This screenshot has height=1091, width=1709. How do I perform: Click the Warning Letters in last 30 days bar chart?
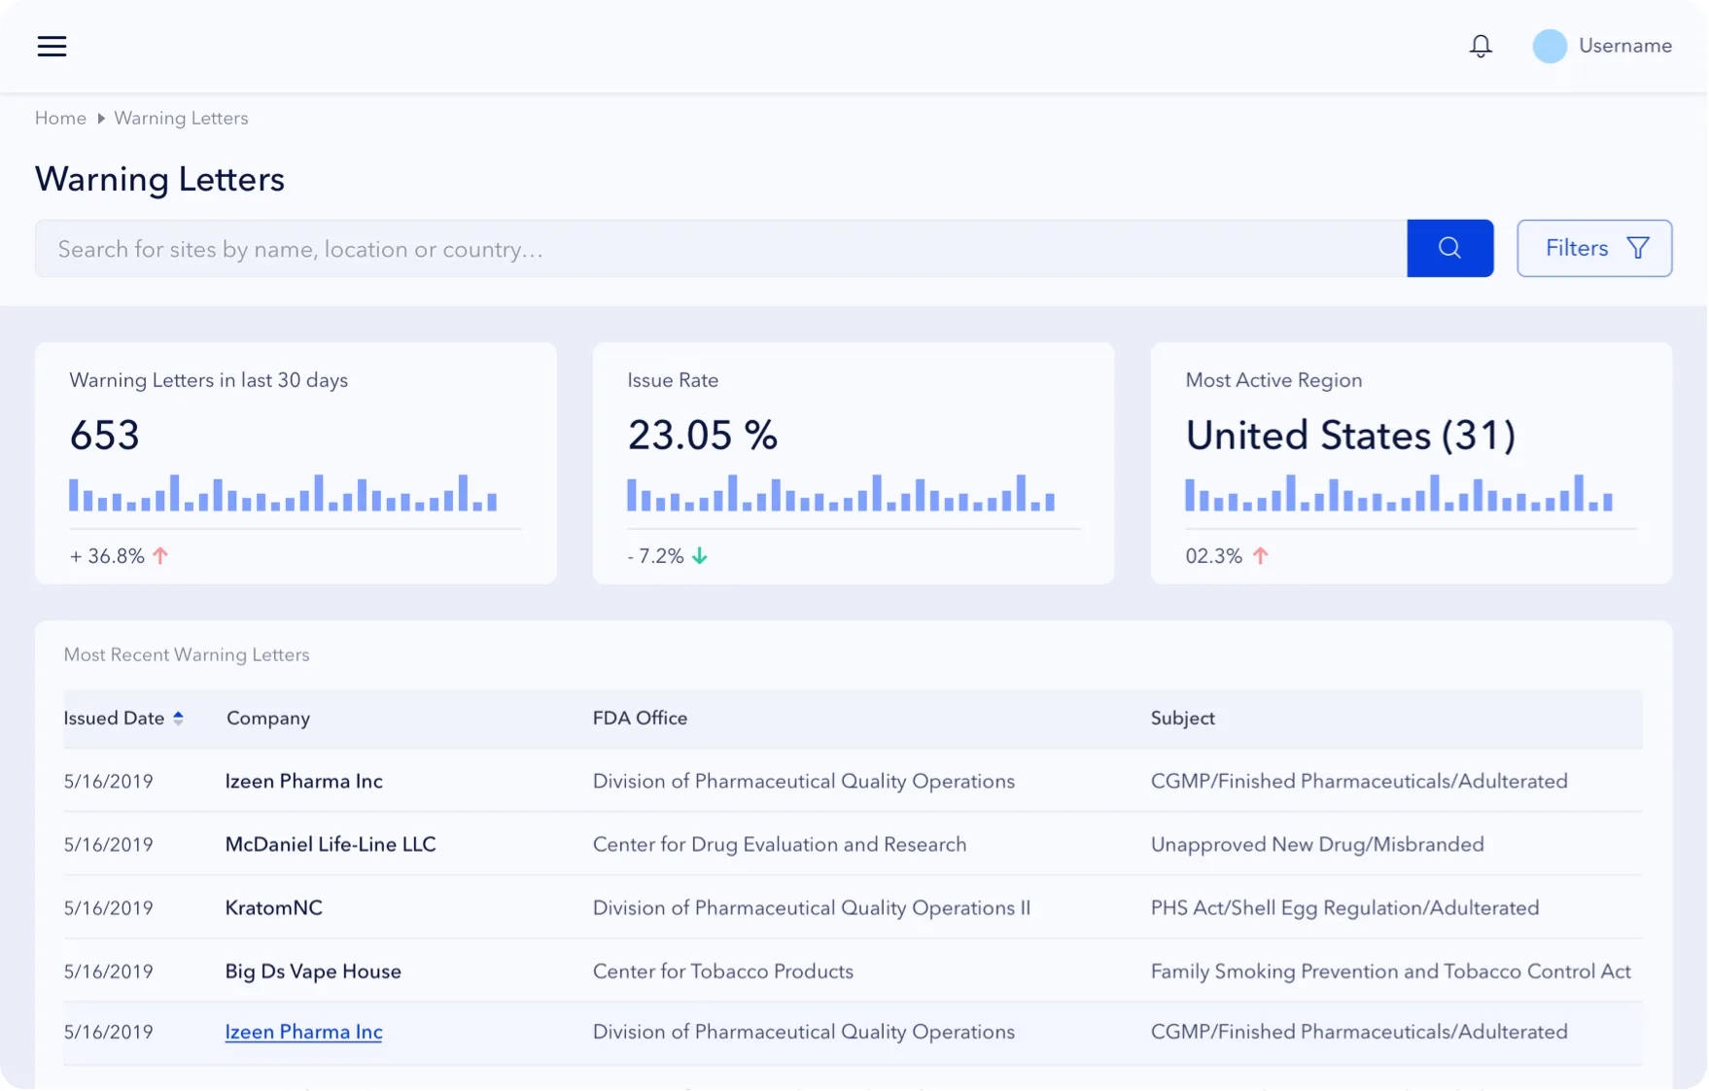point(283,494)
